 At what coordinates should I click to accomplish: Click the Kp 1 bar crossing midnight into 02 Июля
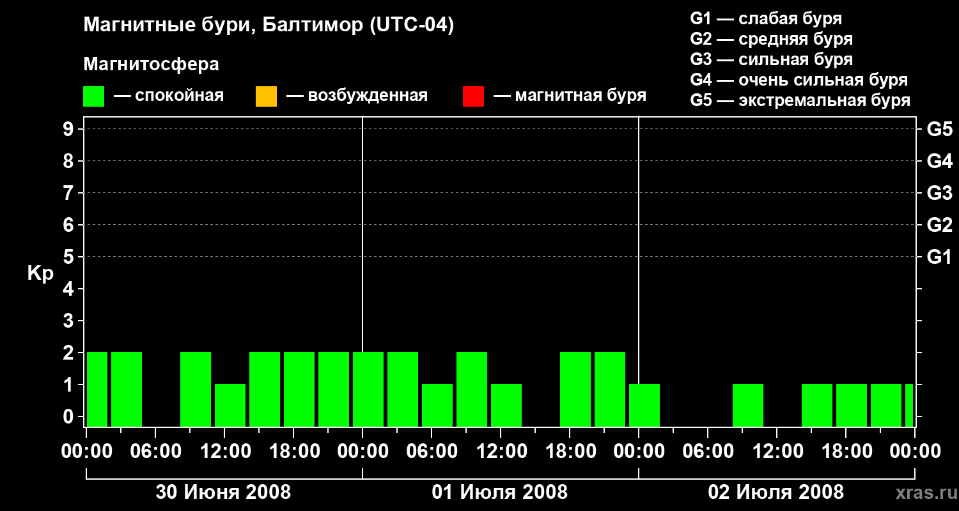tap(644, 405)
